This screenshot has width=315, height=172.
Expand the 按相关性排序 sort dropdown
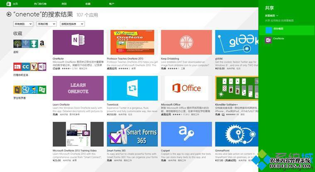(x=72, y=24)
